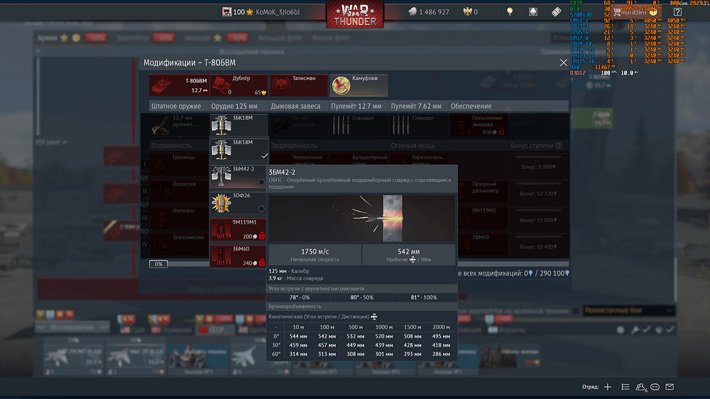Viewport: 710px width, 399px height.
Task: Click the Стандарт belt under Пулемёт 7.62 мм
Action: 418,125
